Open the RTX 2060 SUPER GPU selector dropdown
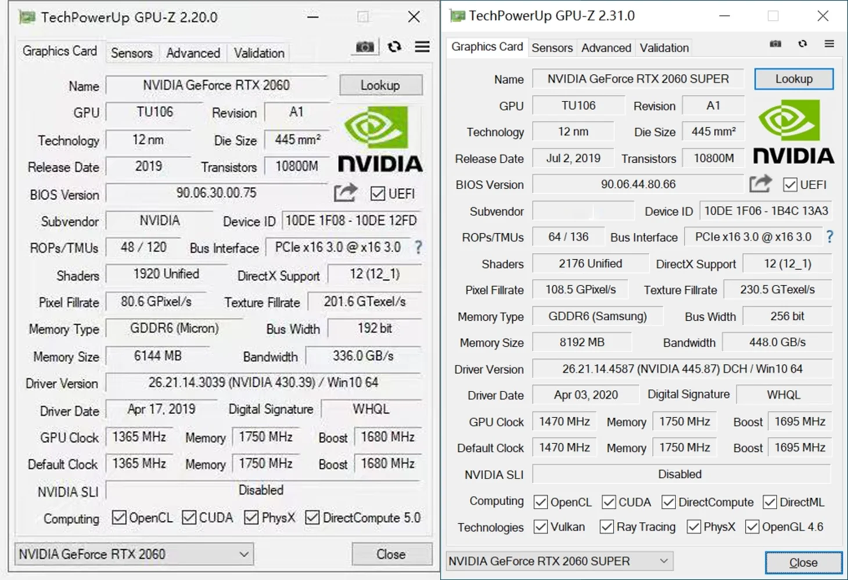Image resolution: width=848 pixels, height=580 pixels. coord(560,561)
